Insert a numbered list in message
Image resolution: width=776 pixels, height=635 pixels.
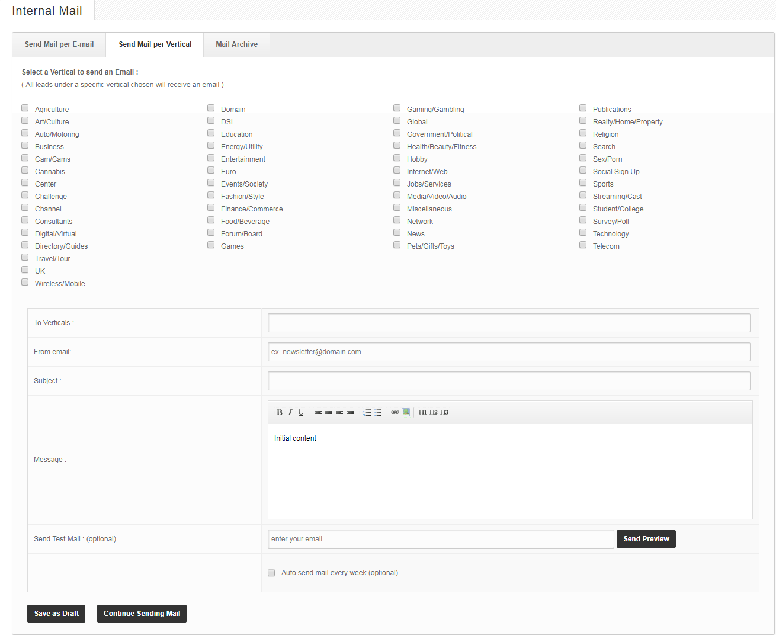point(367,412)
